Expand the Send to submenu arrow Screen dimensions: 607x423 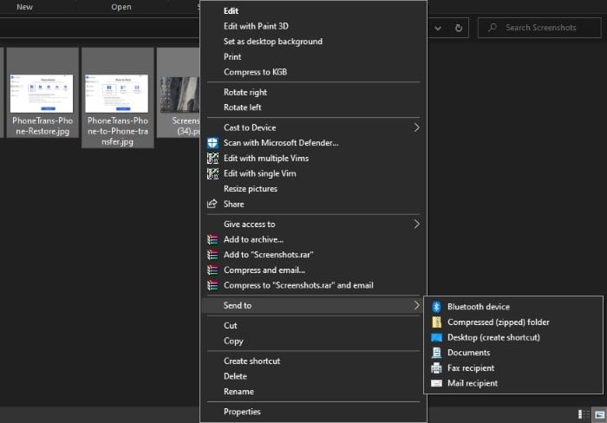pos(416,305)
